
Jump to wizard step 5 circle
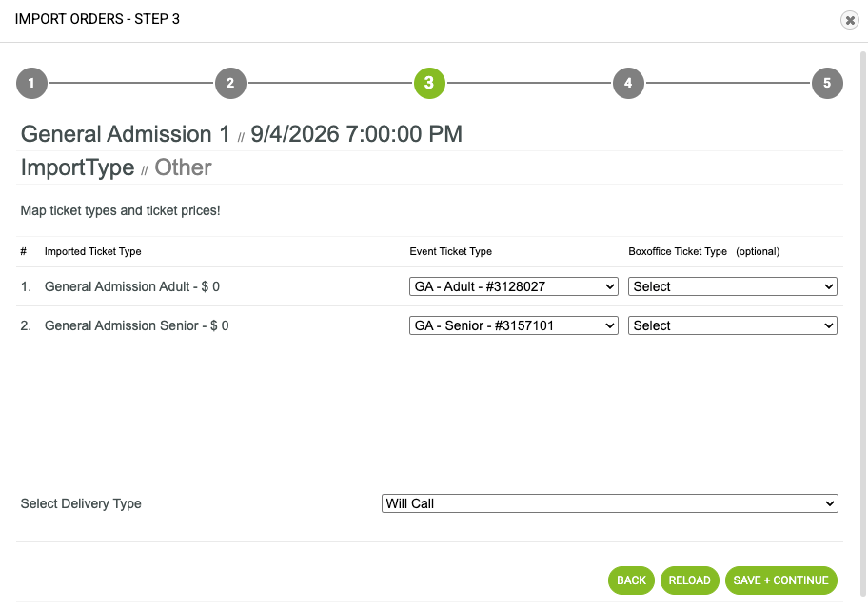pos(827,83)
